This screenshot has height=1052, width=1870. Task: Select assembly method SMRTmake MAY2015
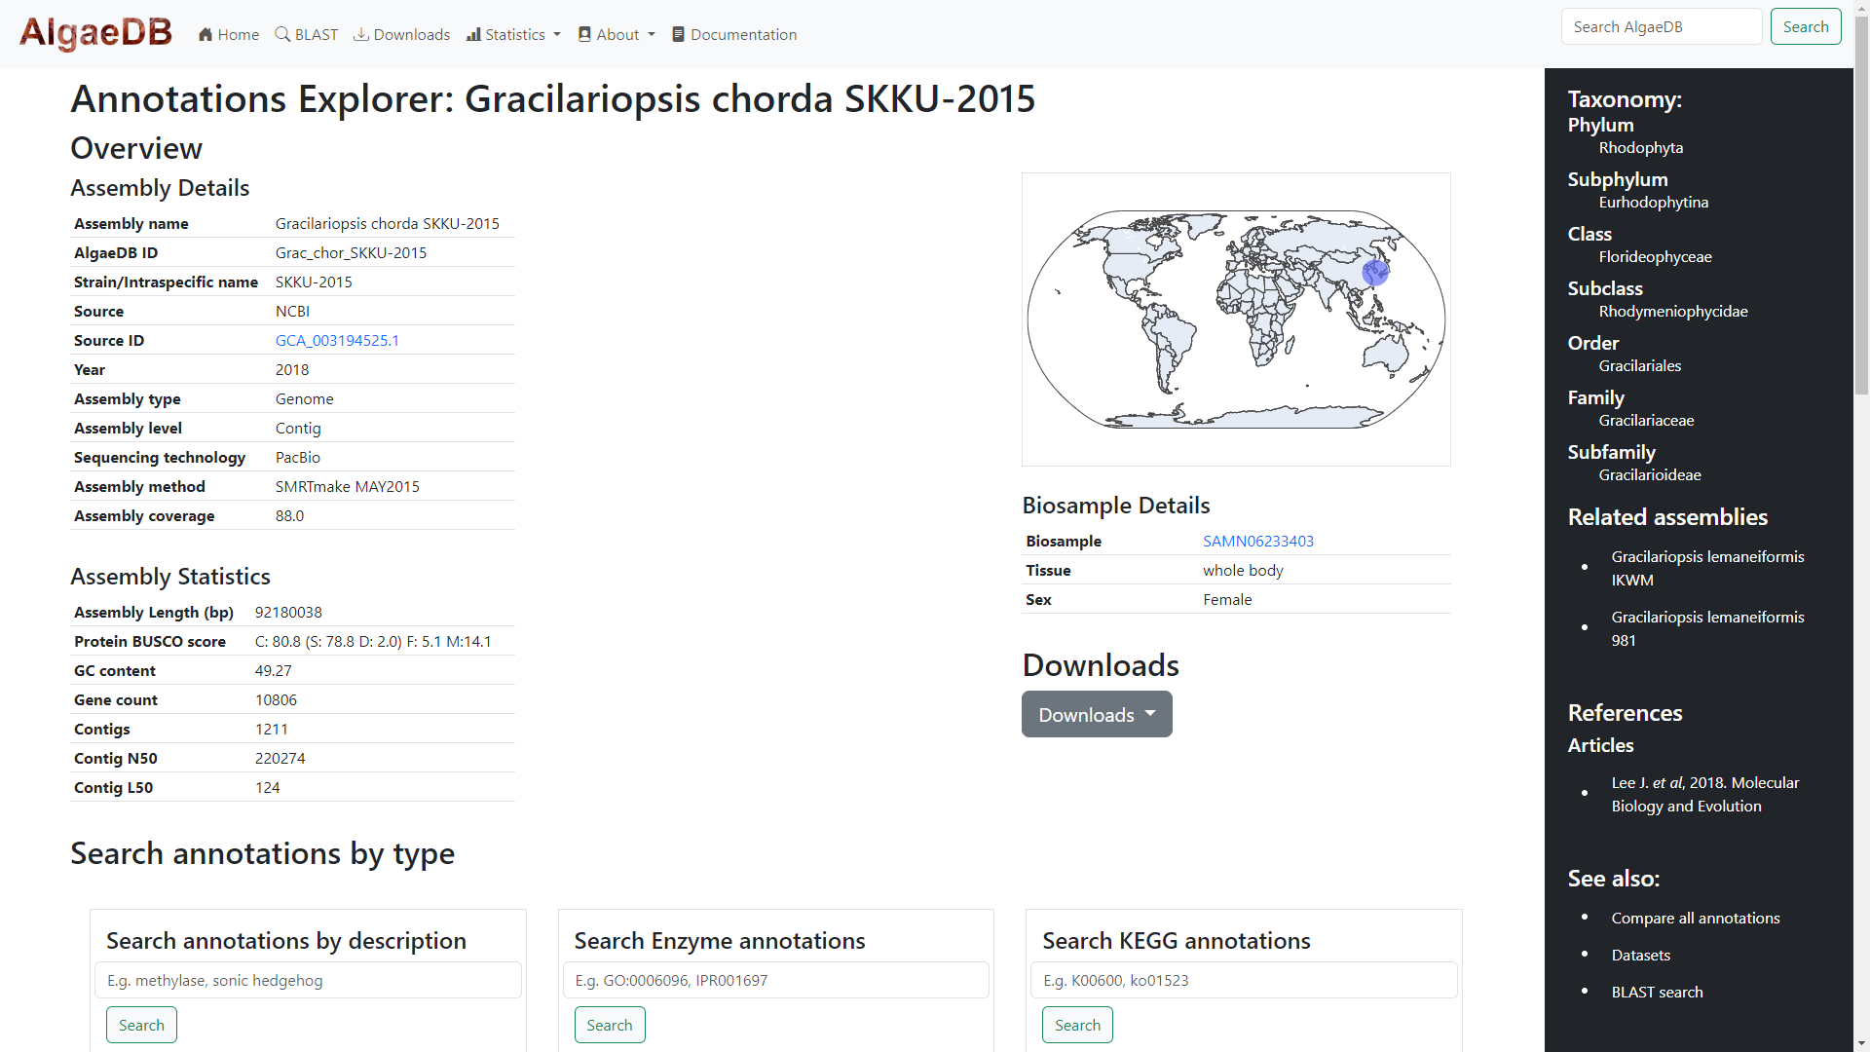coord(347,486)
